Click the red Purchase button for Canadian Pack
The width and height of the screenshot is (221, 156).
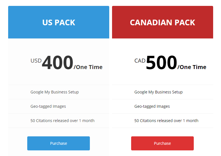(162, 143)
